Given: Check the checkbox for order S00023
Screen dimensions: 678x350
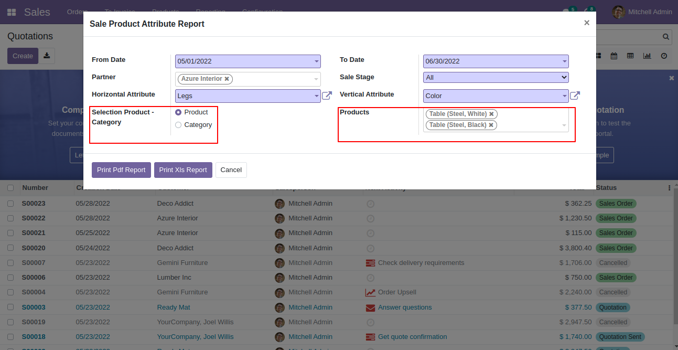Looking at the screenshot, I should (x=10, y=204).
